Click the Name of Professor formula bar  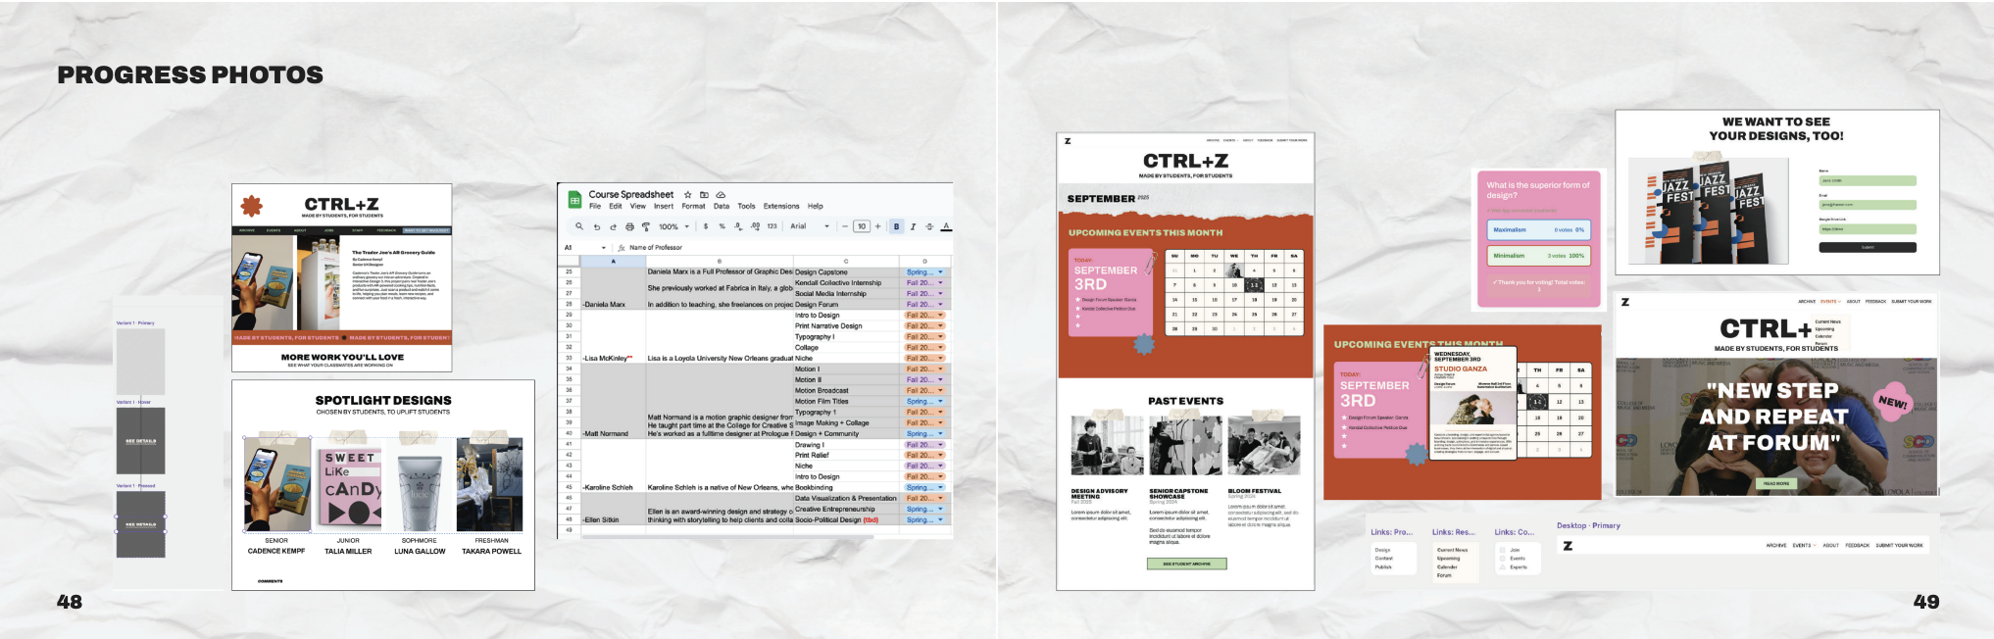tap(656, 248)
